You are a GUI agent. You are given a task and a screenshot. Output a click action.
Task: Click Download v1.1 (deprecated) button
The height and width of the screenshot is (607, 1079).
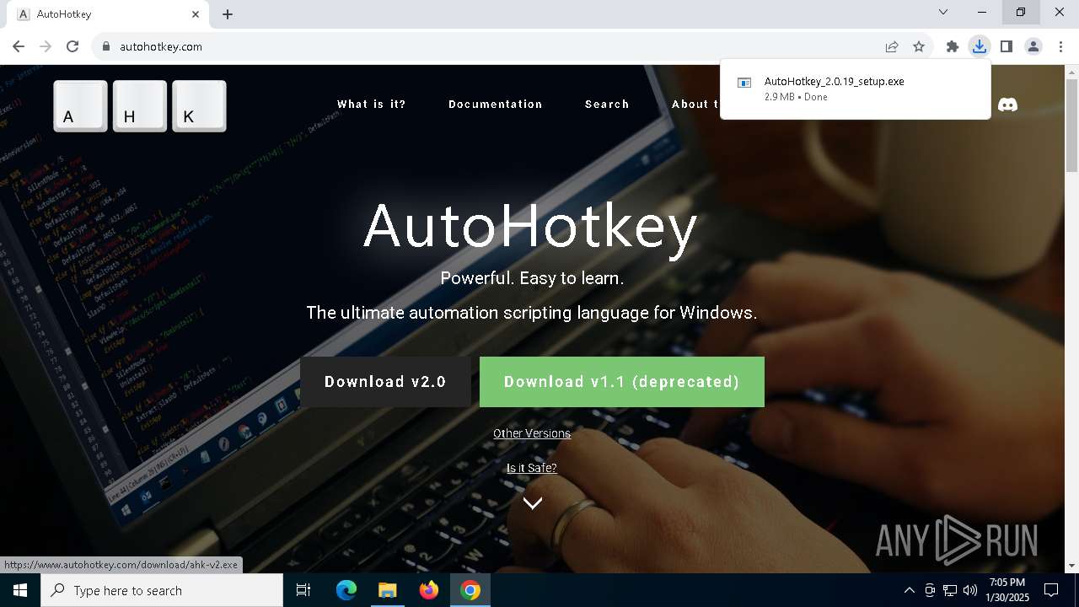[x=622, y=382]
